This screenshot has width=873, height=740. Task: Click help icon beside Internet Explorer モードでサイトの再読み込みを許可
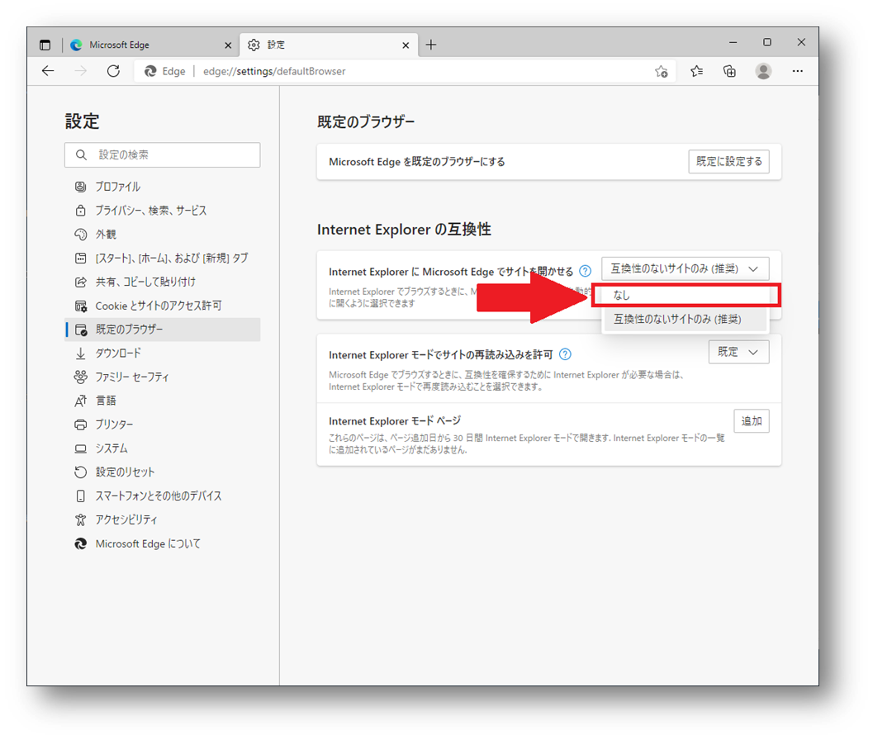[565, 354]
